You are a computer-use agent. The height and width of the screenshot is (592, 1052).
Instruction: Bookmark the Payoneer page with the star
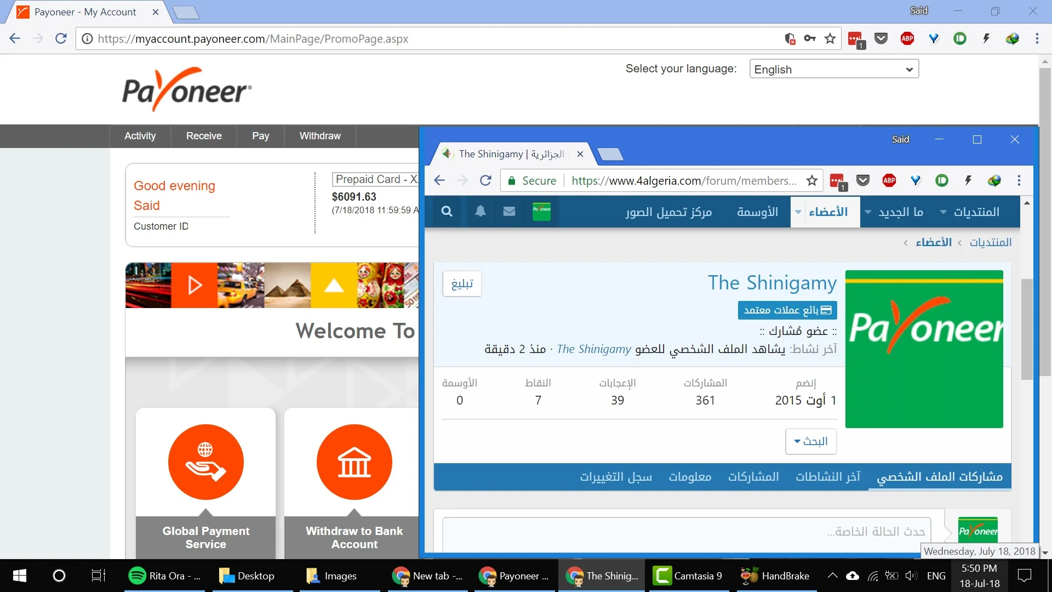click(830, 38)
